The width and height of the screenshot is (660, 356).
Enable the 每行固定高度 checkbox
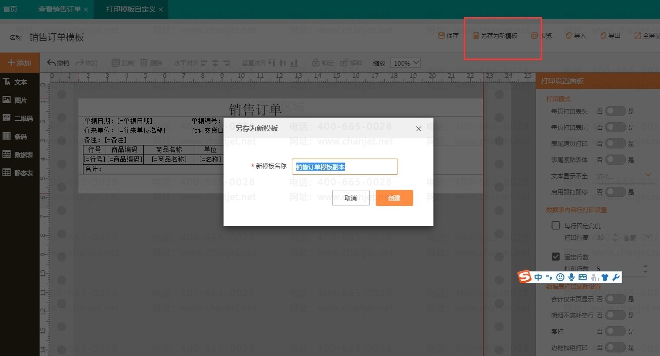point(556,226)
